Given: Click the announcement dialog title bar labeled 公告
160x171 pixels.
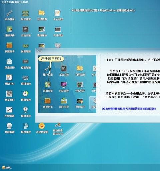Looking at the screenshot, I should 98,51.
